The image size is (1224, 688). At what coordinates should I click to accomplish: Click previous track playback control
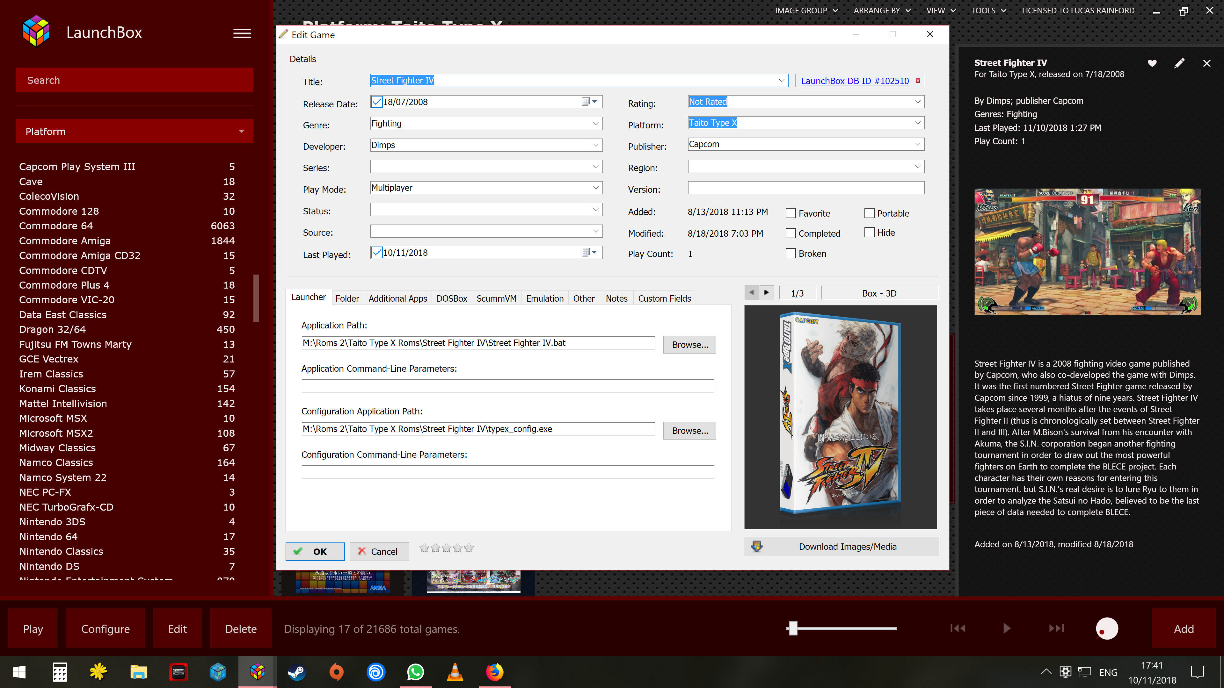pos(958,628)
